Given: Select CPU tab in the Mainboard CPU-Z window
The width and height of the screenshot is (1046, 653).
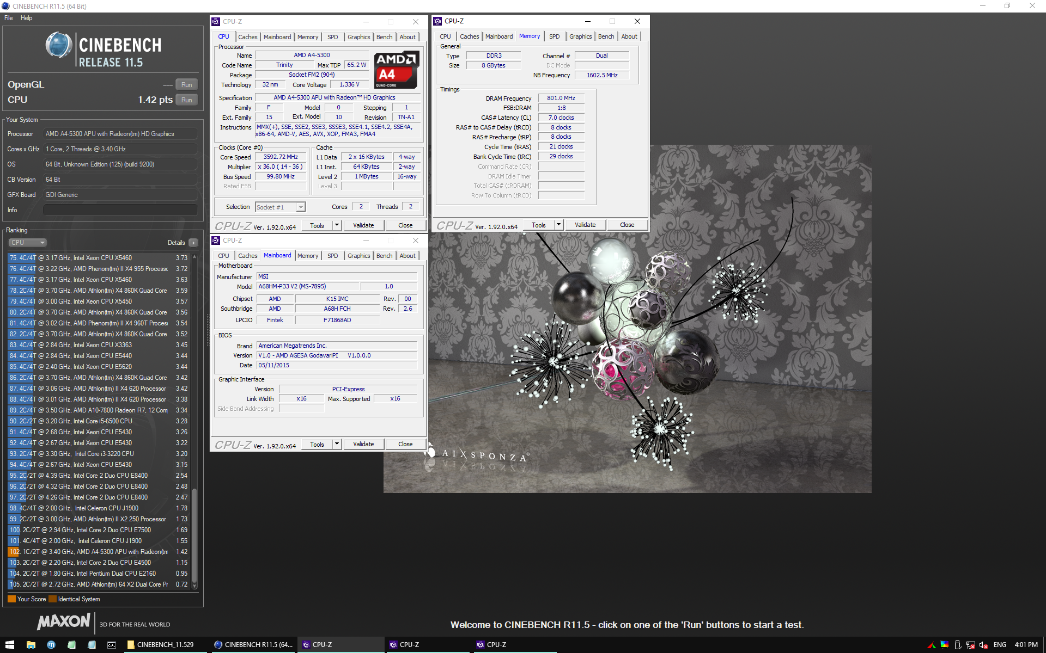Looking at the screenshot, I should point(224,256).
